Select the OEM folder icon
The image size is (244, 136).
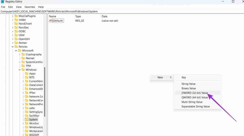click(x=16, y=35)
